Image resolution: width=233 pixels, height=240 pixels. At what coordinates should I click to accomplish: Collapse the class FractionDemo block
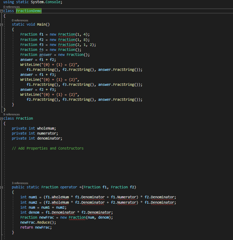click(x=1, y=11)
